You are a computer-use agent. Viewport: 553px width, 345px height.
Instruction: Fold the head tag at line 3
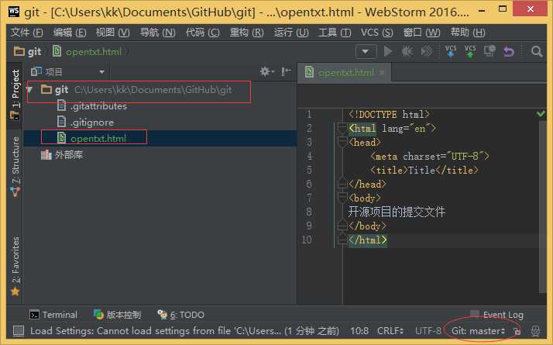pyautogui.click(x=342, y=143)
